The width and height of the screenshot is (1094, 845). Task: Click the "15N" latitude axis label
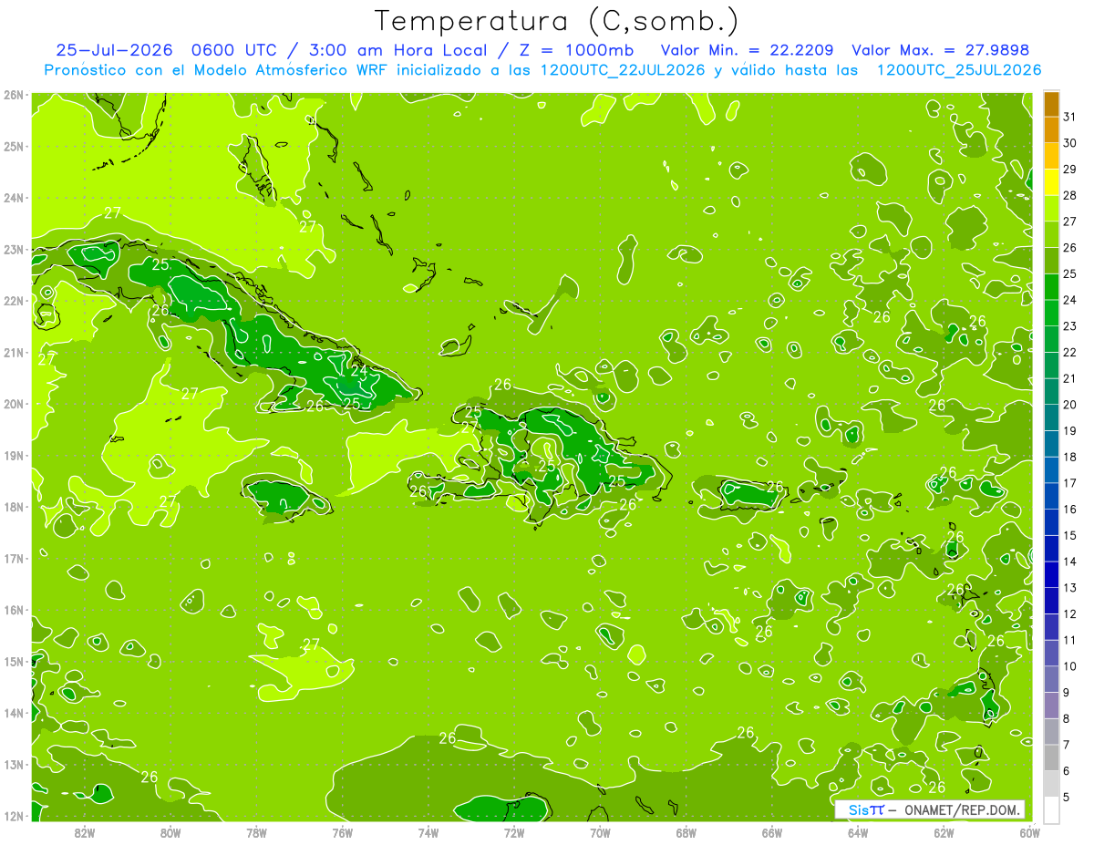pyautogui.click(x=13, y=661)
